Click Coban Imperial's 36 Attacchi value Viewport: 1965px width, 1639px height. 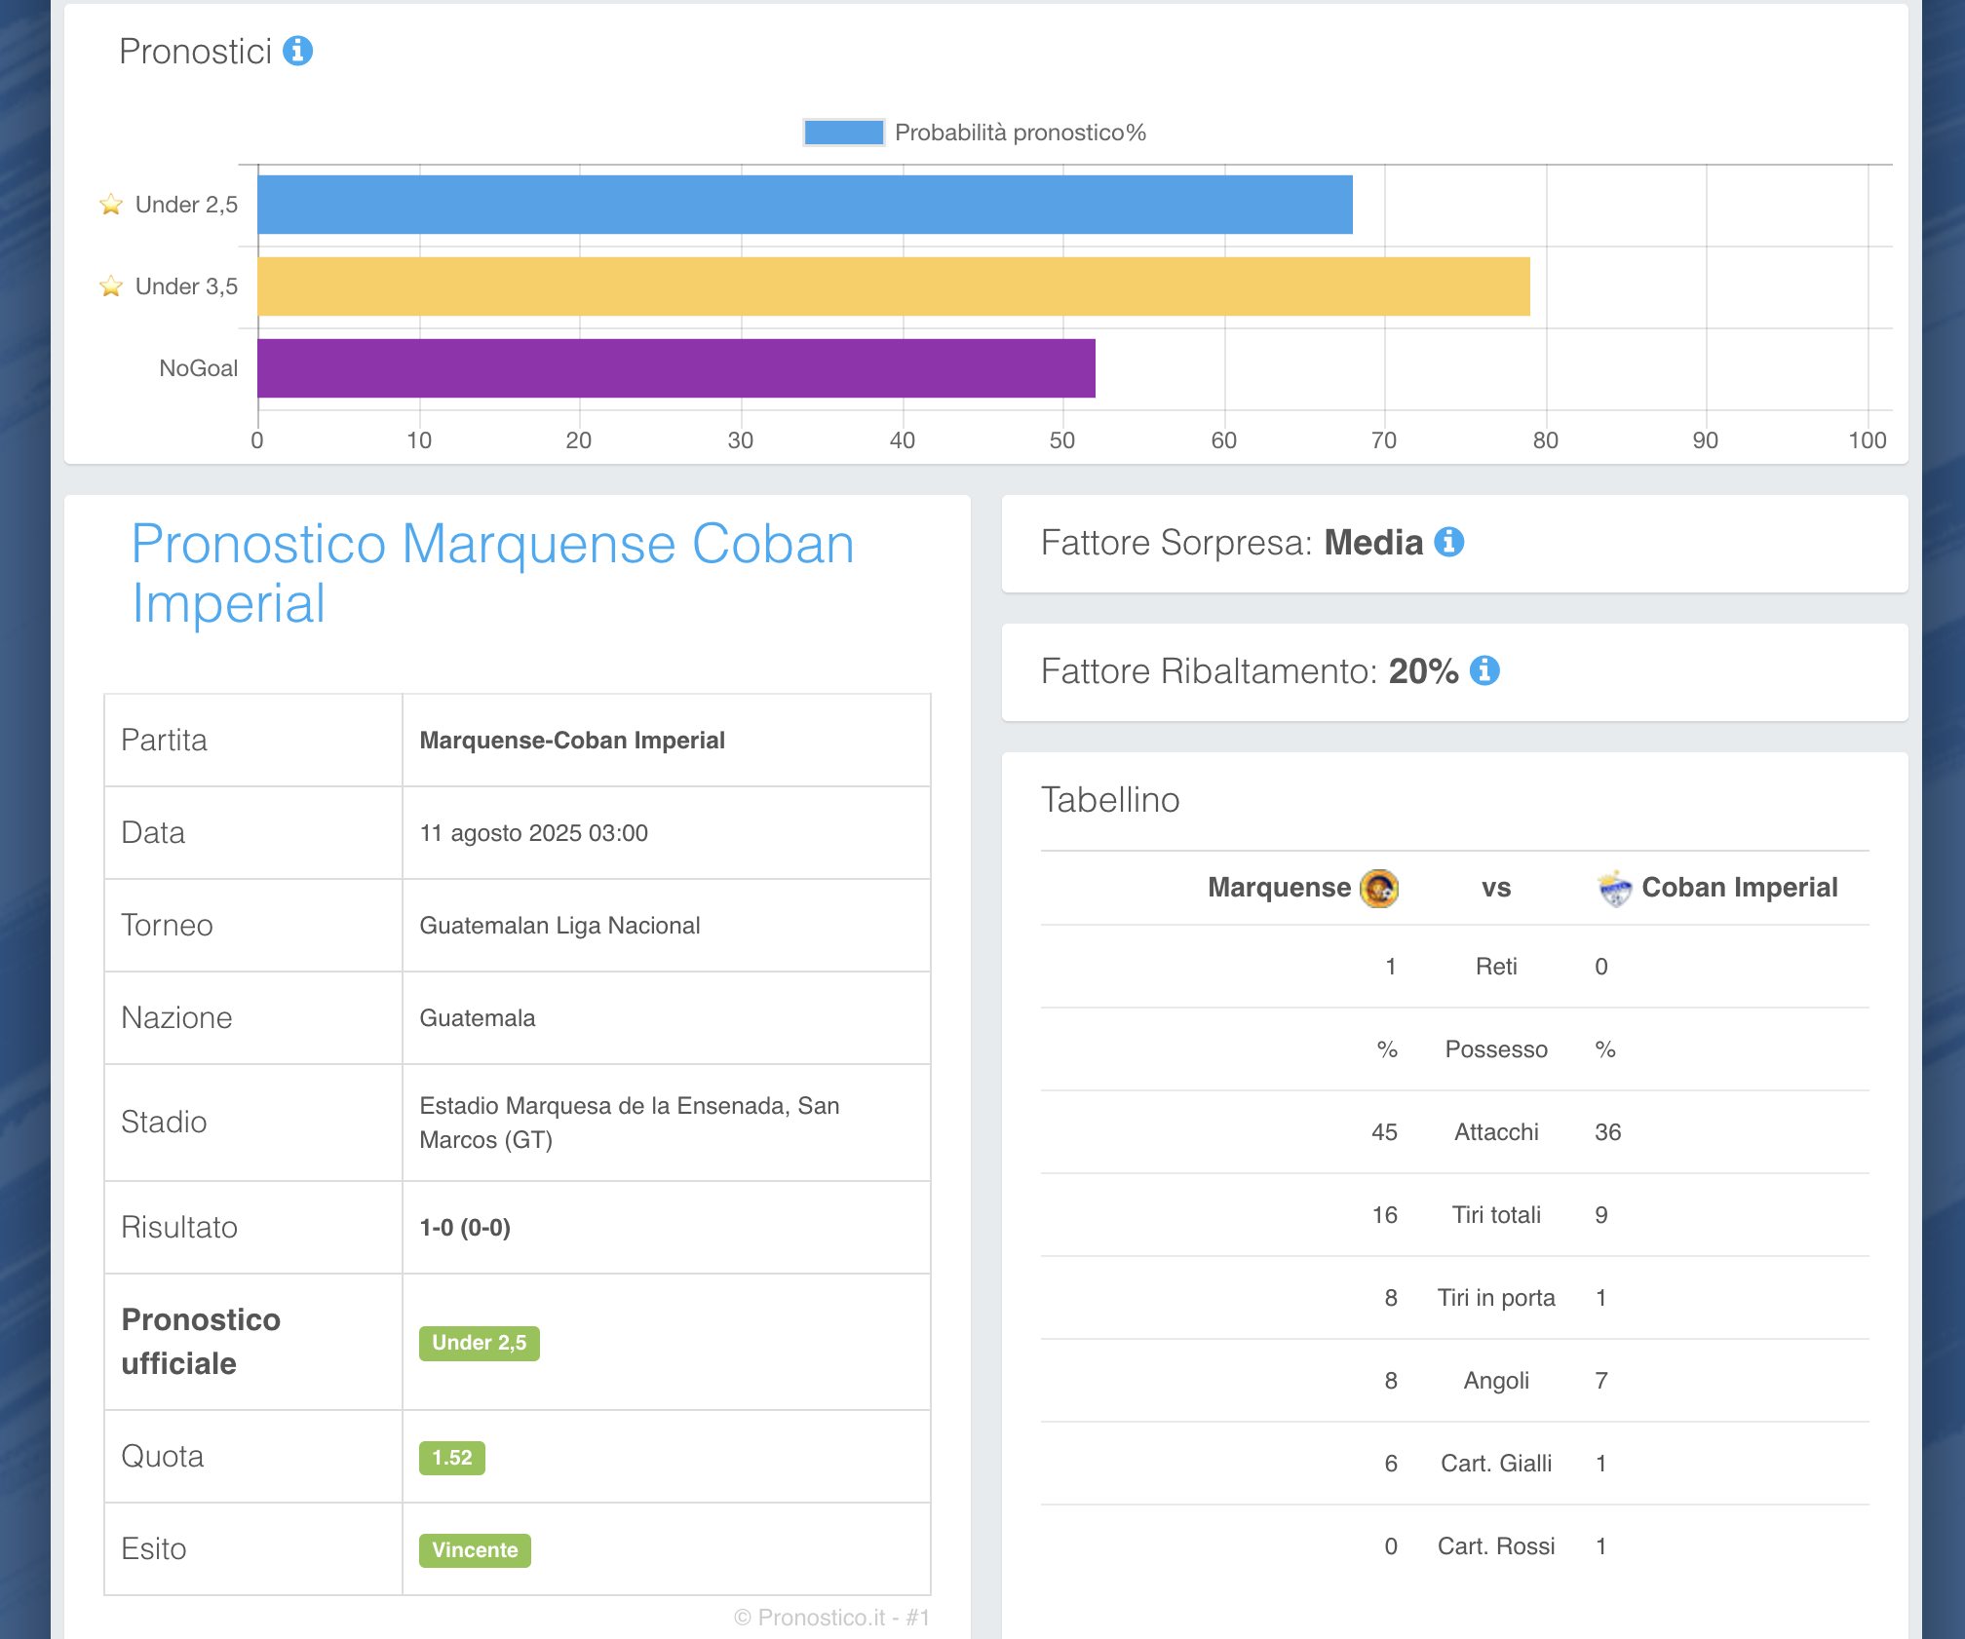(x=1607, y=1132)
